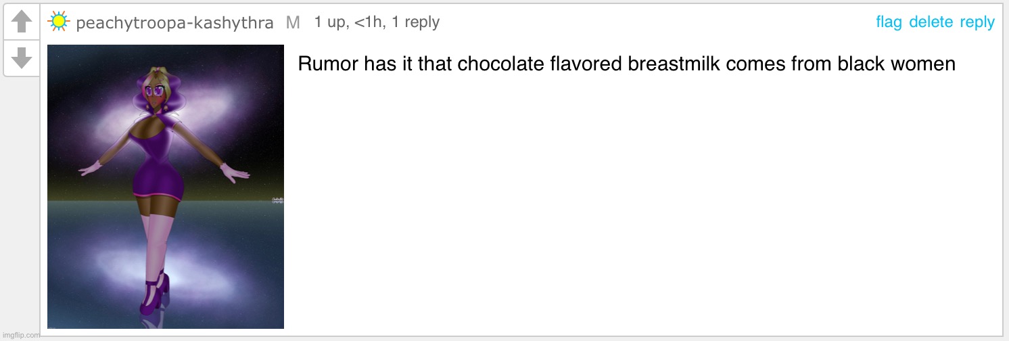Open peachytroopa-kashythra's user profile

(x=174, y=23)
